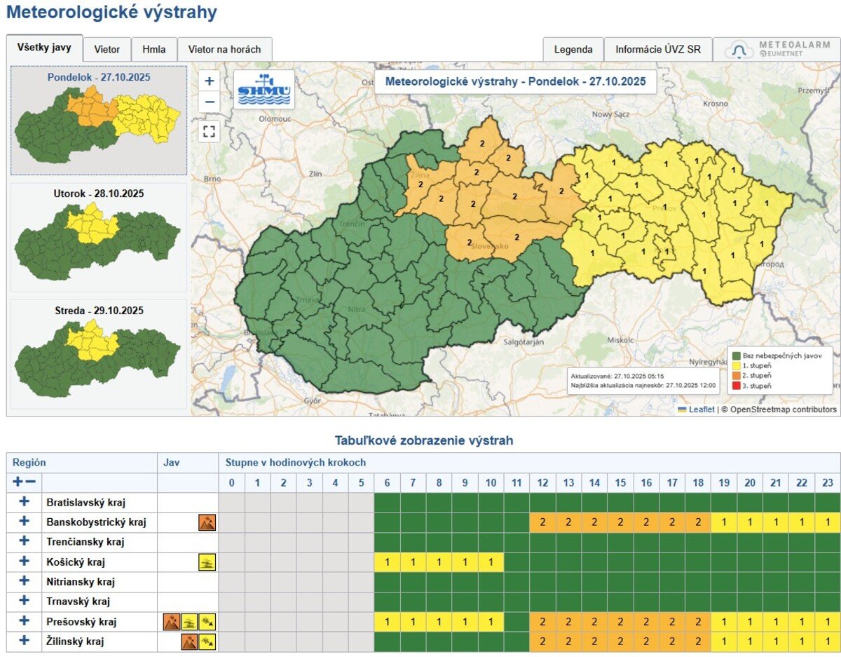Open the Meteoalarm Eumetnet logo link
The image size is (841, 657).
[777, 50]
